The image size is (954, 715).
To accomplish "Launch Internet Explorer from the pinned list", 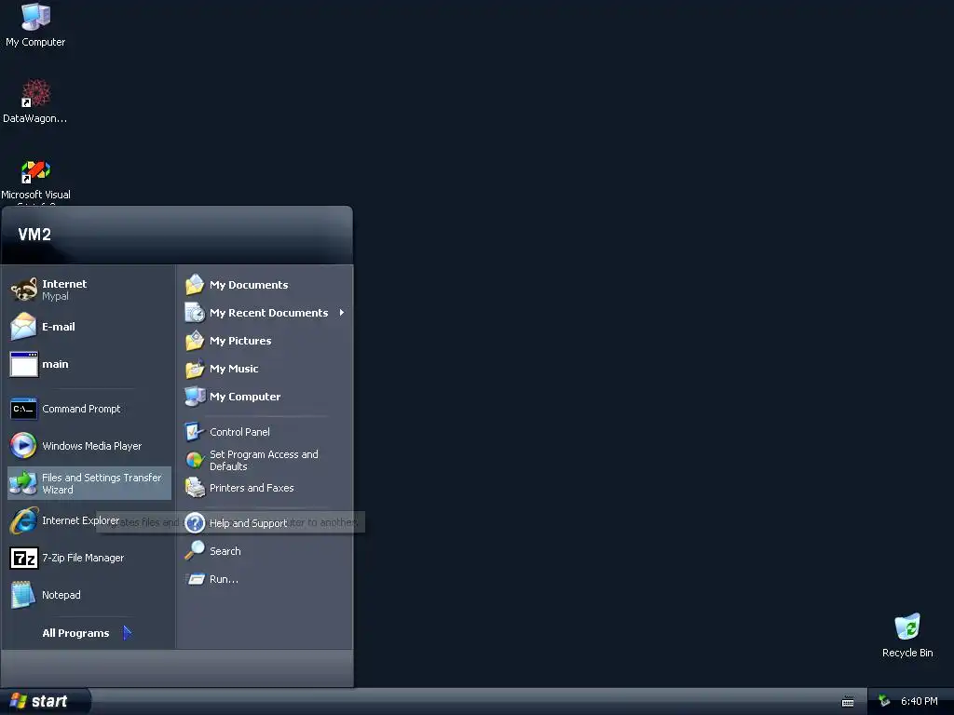I will 89,520.
